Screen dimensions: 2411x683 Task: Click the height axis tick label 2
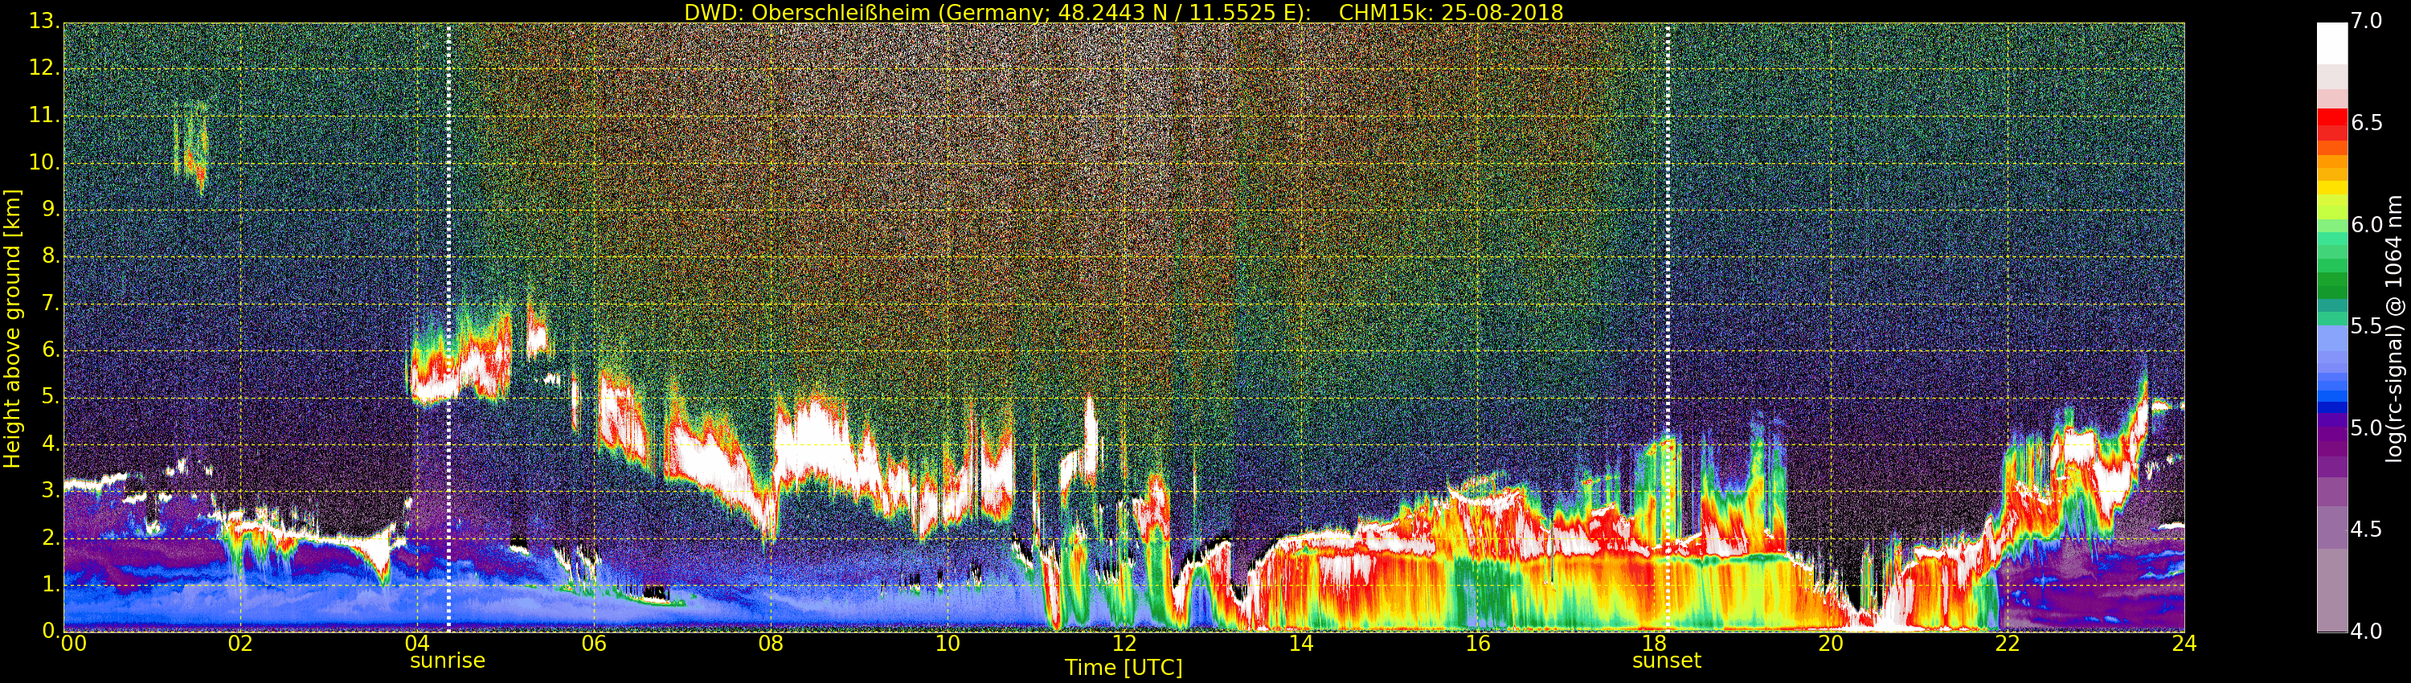(x=50, y=538)
